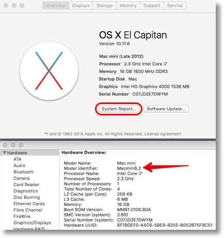Click the System Report button
The image size is (224, 238).
pyautogui.click(x=119, y=109)
